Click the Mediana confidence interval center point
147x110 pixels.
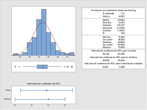coord(48,99)
